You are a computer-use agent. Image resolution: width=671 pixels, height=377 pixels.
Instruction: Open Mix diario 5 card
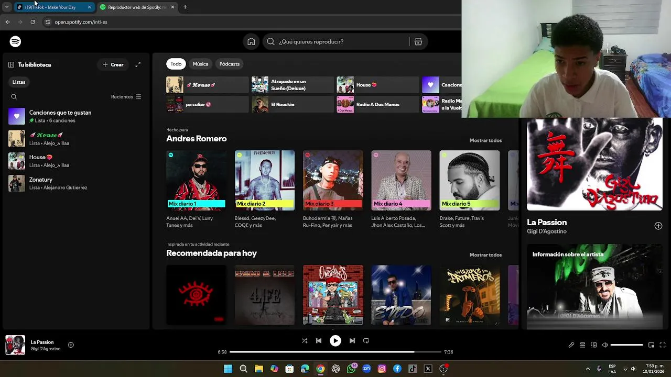click(x=470, y=190)
